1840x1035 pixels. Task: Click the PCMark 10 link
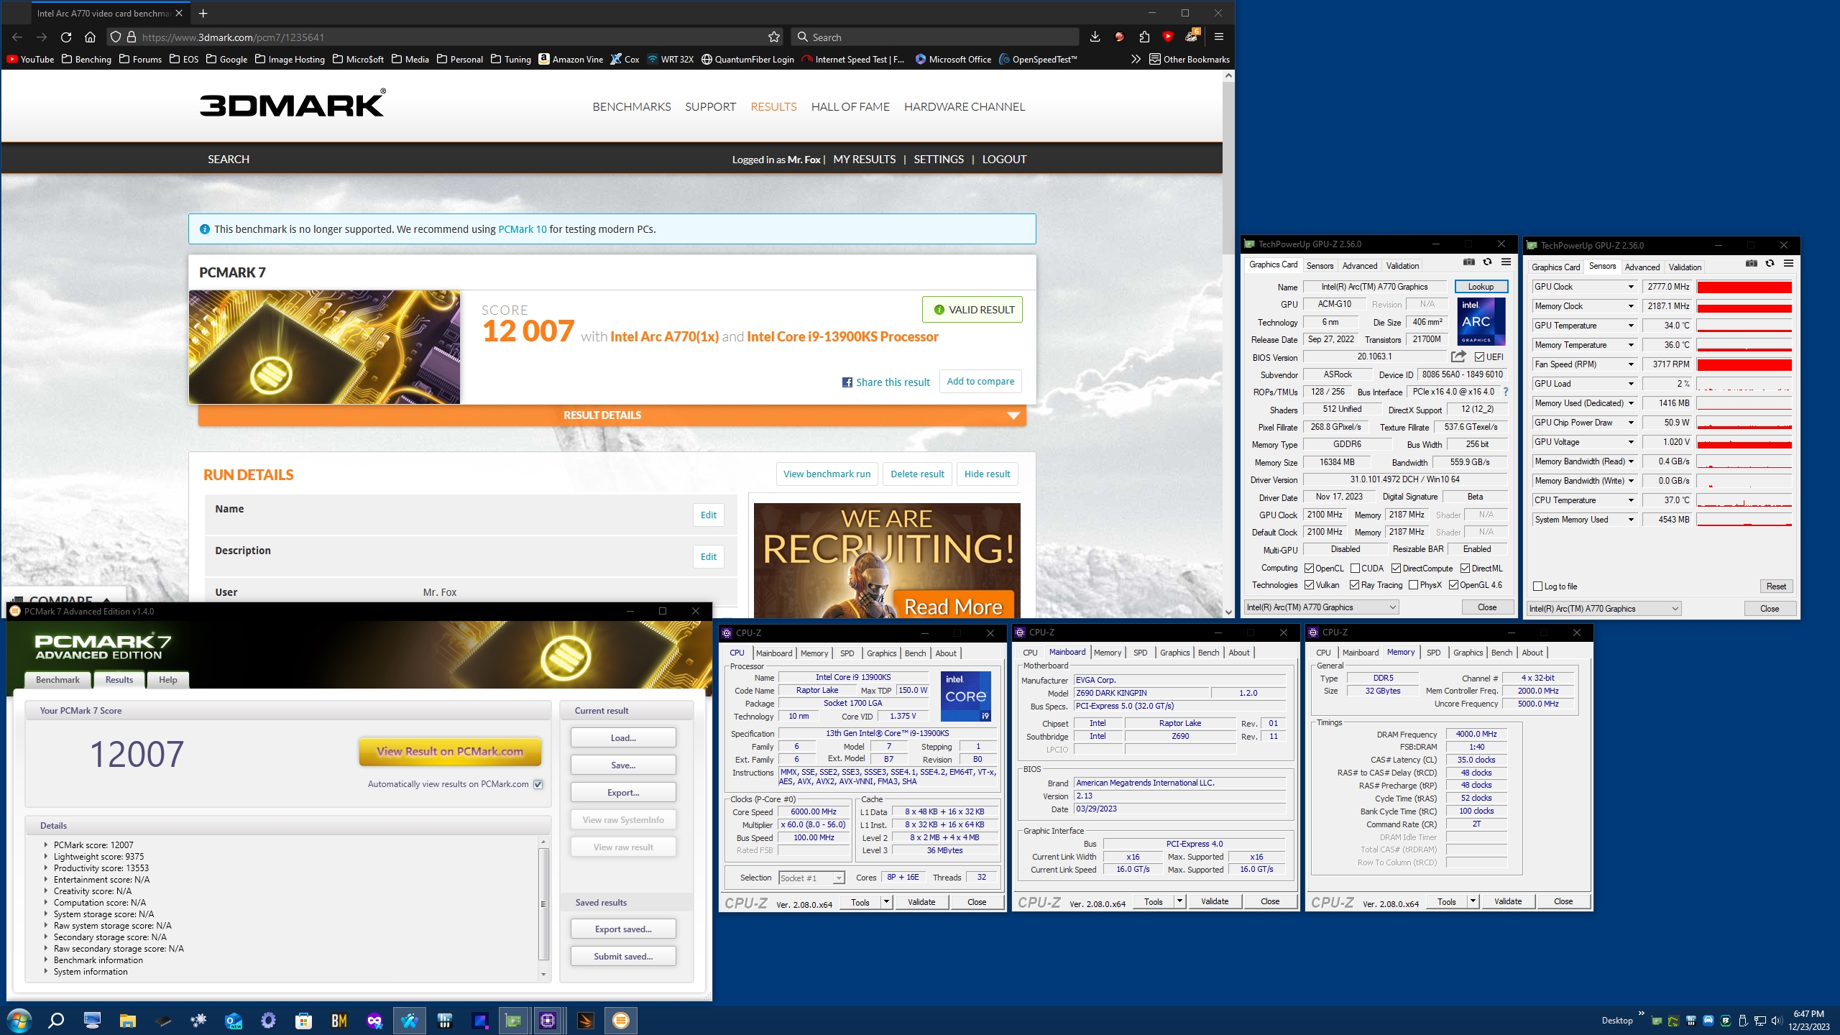[x=523, y=229]
